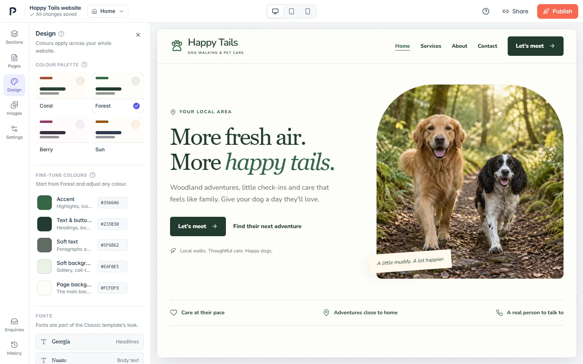The image size is (583, 364).
Task: Pick the Berry colour palette
Action: coord(62,136)
